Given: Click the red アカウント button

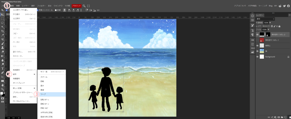Looking at the screenshot, I should [x=76, y=6].
